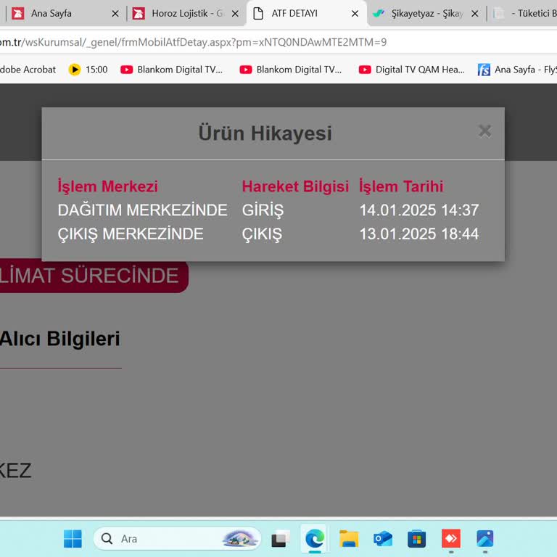Open Task View from the taskbar
The width and height of the screenshot is (557, 557).
[x=281, y=539]
